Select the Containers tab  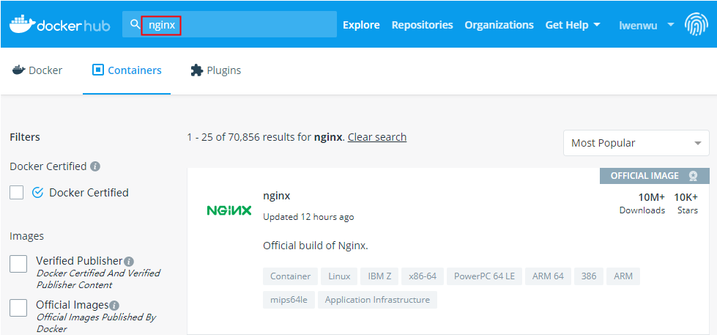127,70
